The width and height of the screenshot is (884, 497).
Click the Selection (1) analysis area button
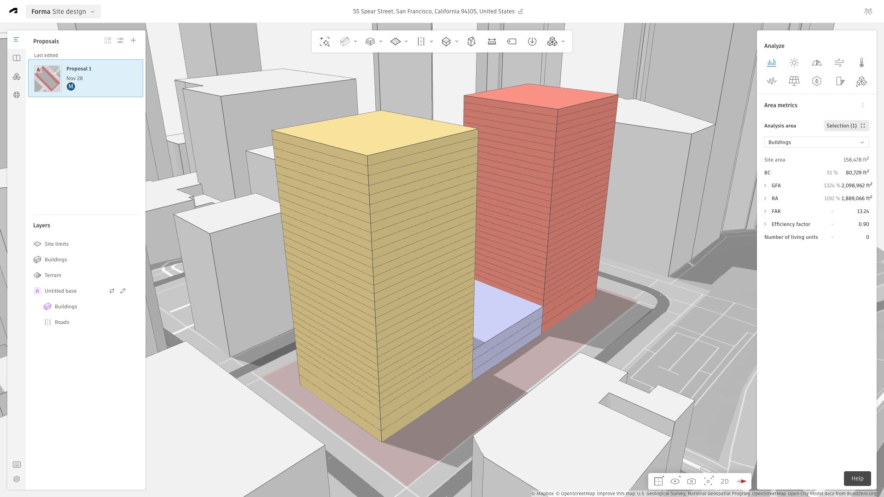point(846,126)
